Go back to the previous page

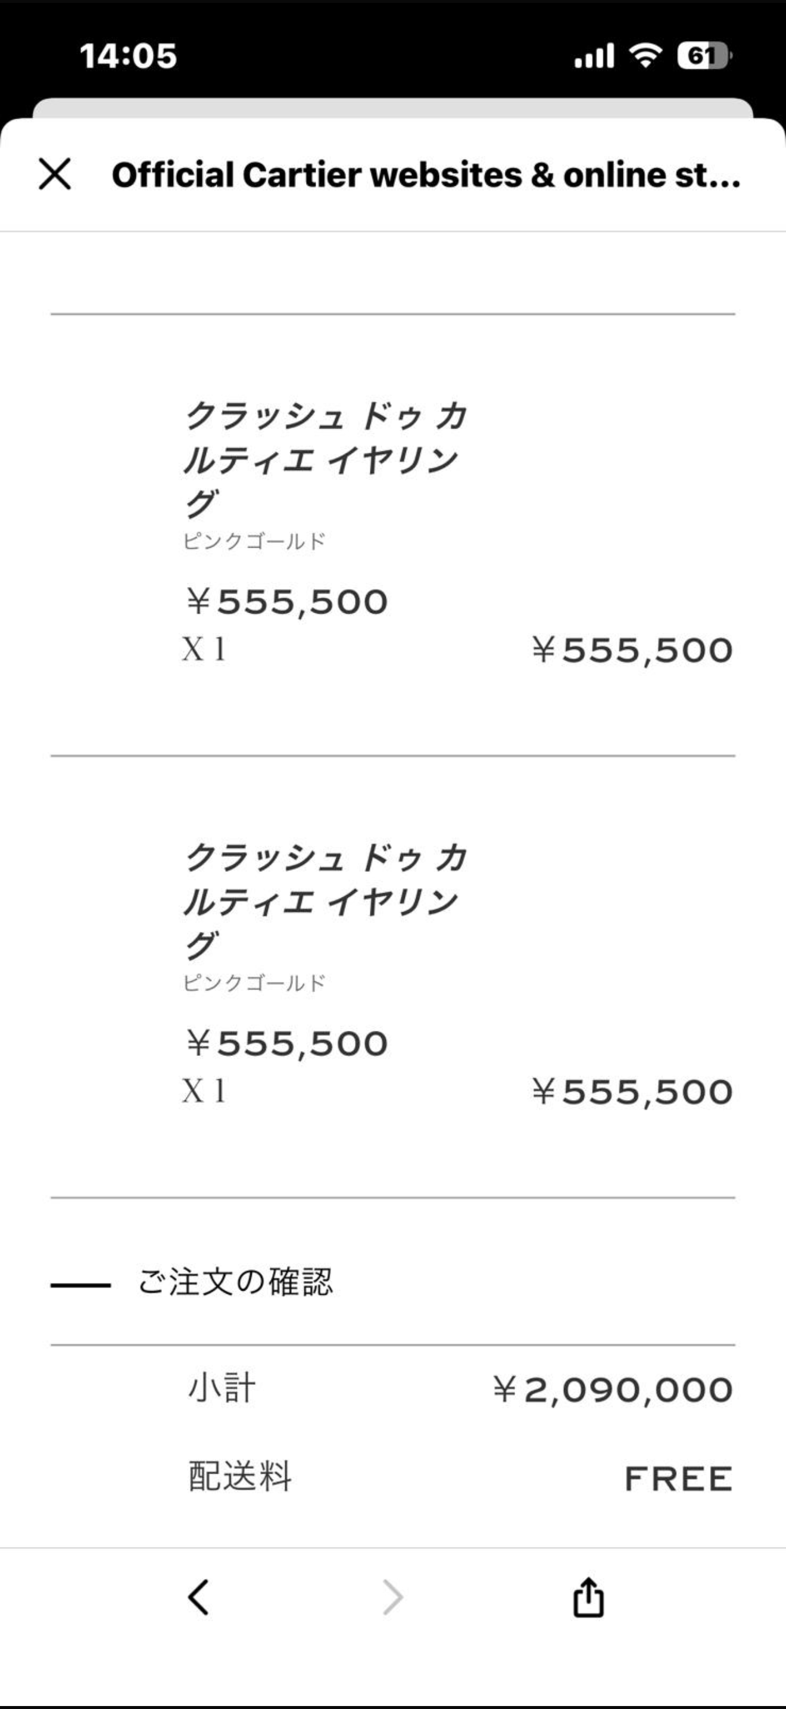(198, 1597)
